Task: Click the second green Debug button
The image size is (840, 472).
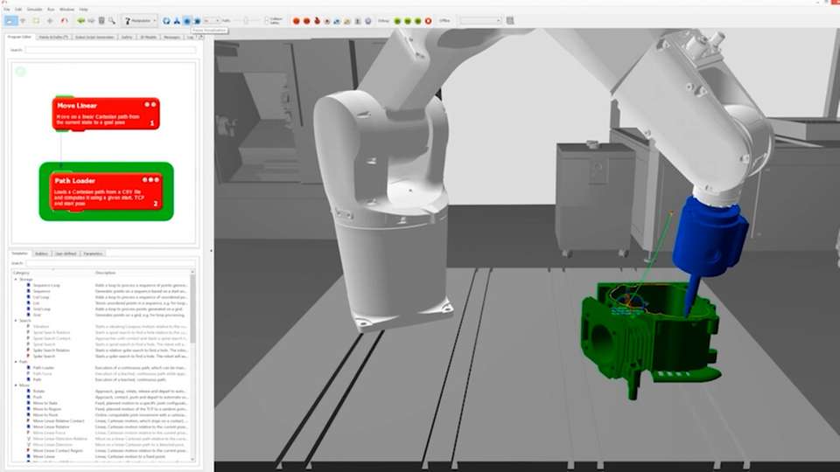Action: click(408, 21)
